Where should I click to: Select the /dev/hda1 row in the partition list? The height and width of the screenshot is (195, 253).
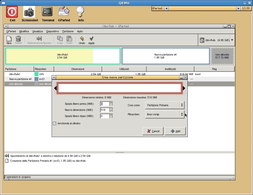[119, 74]
